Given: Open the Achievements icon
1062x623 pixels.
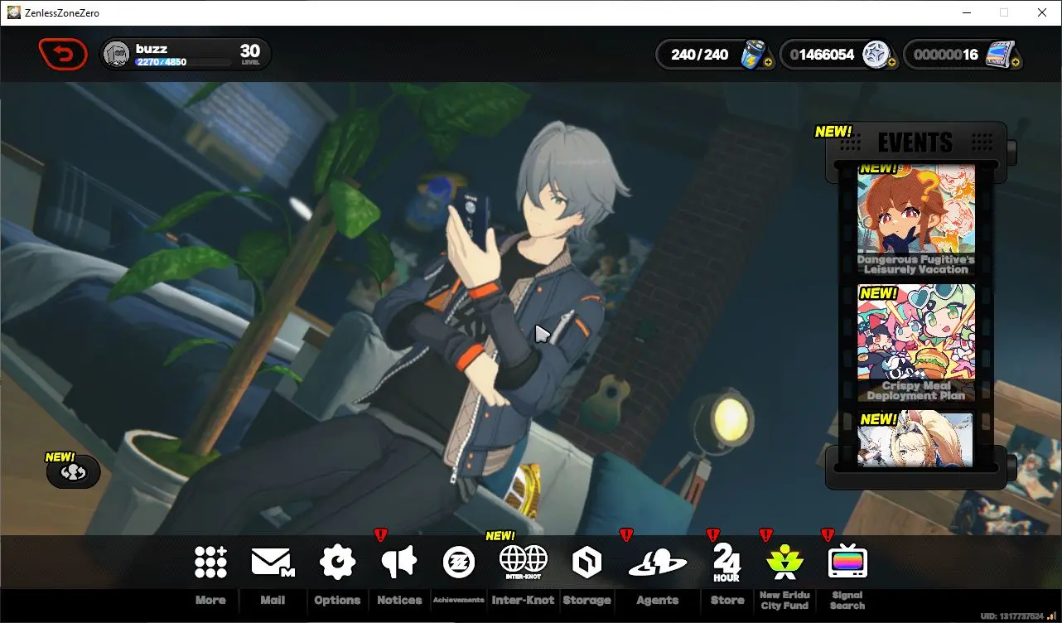Looking at the screenshot, I should pos(458,562).
